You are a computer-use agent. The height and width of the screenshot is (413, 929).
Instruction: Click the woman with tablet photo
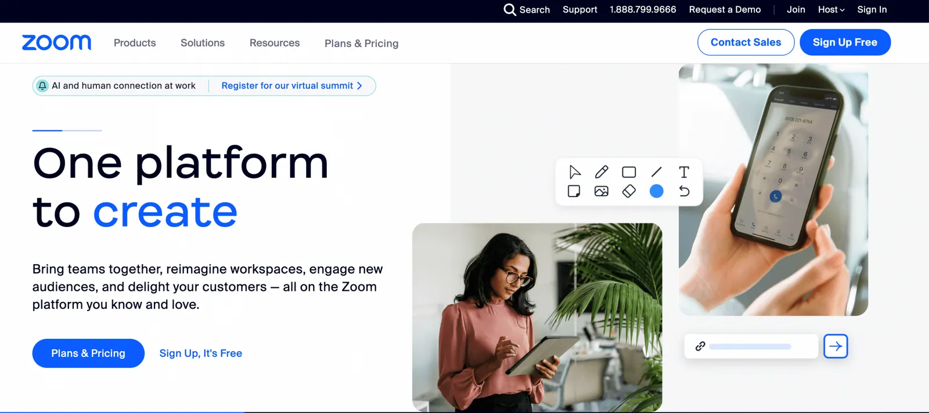537,317
